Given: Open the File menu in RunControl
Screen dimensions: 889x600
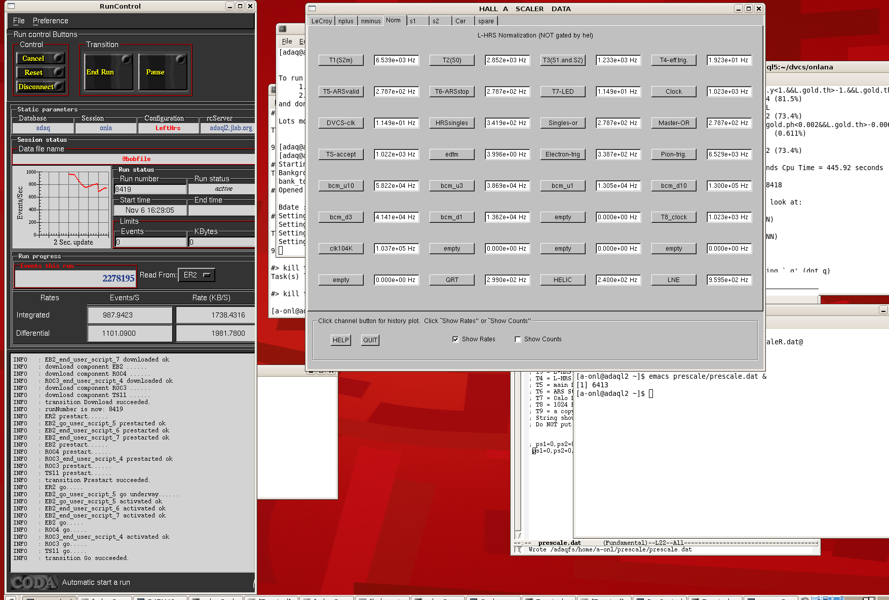Looking at the screenshot, I should [x=19, y=21].
